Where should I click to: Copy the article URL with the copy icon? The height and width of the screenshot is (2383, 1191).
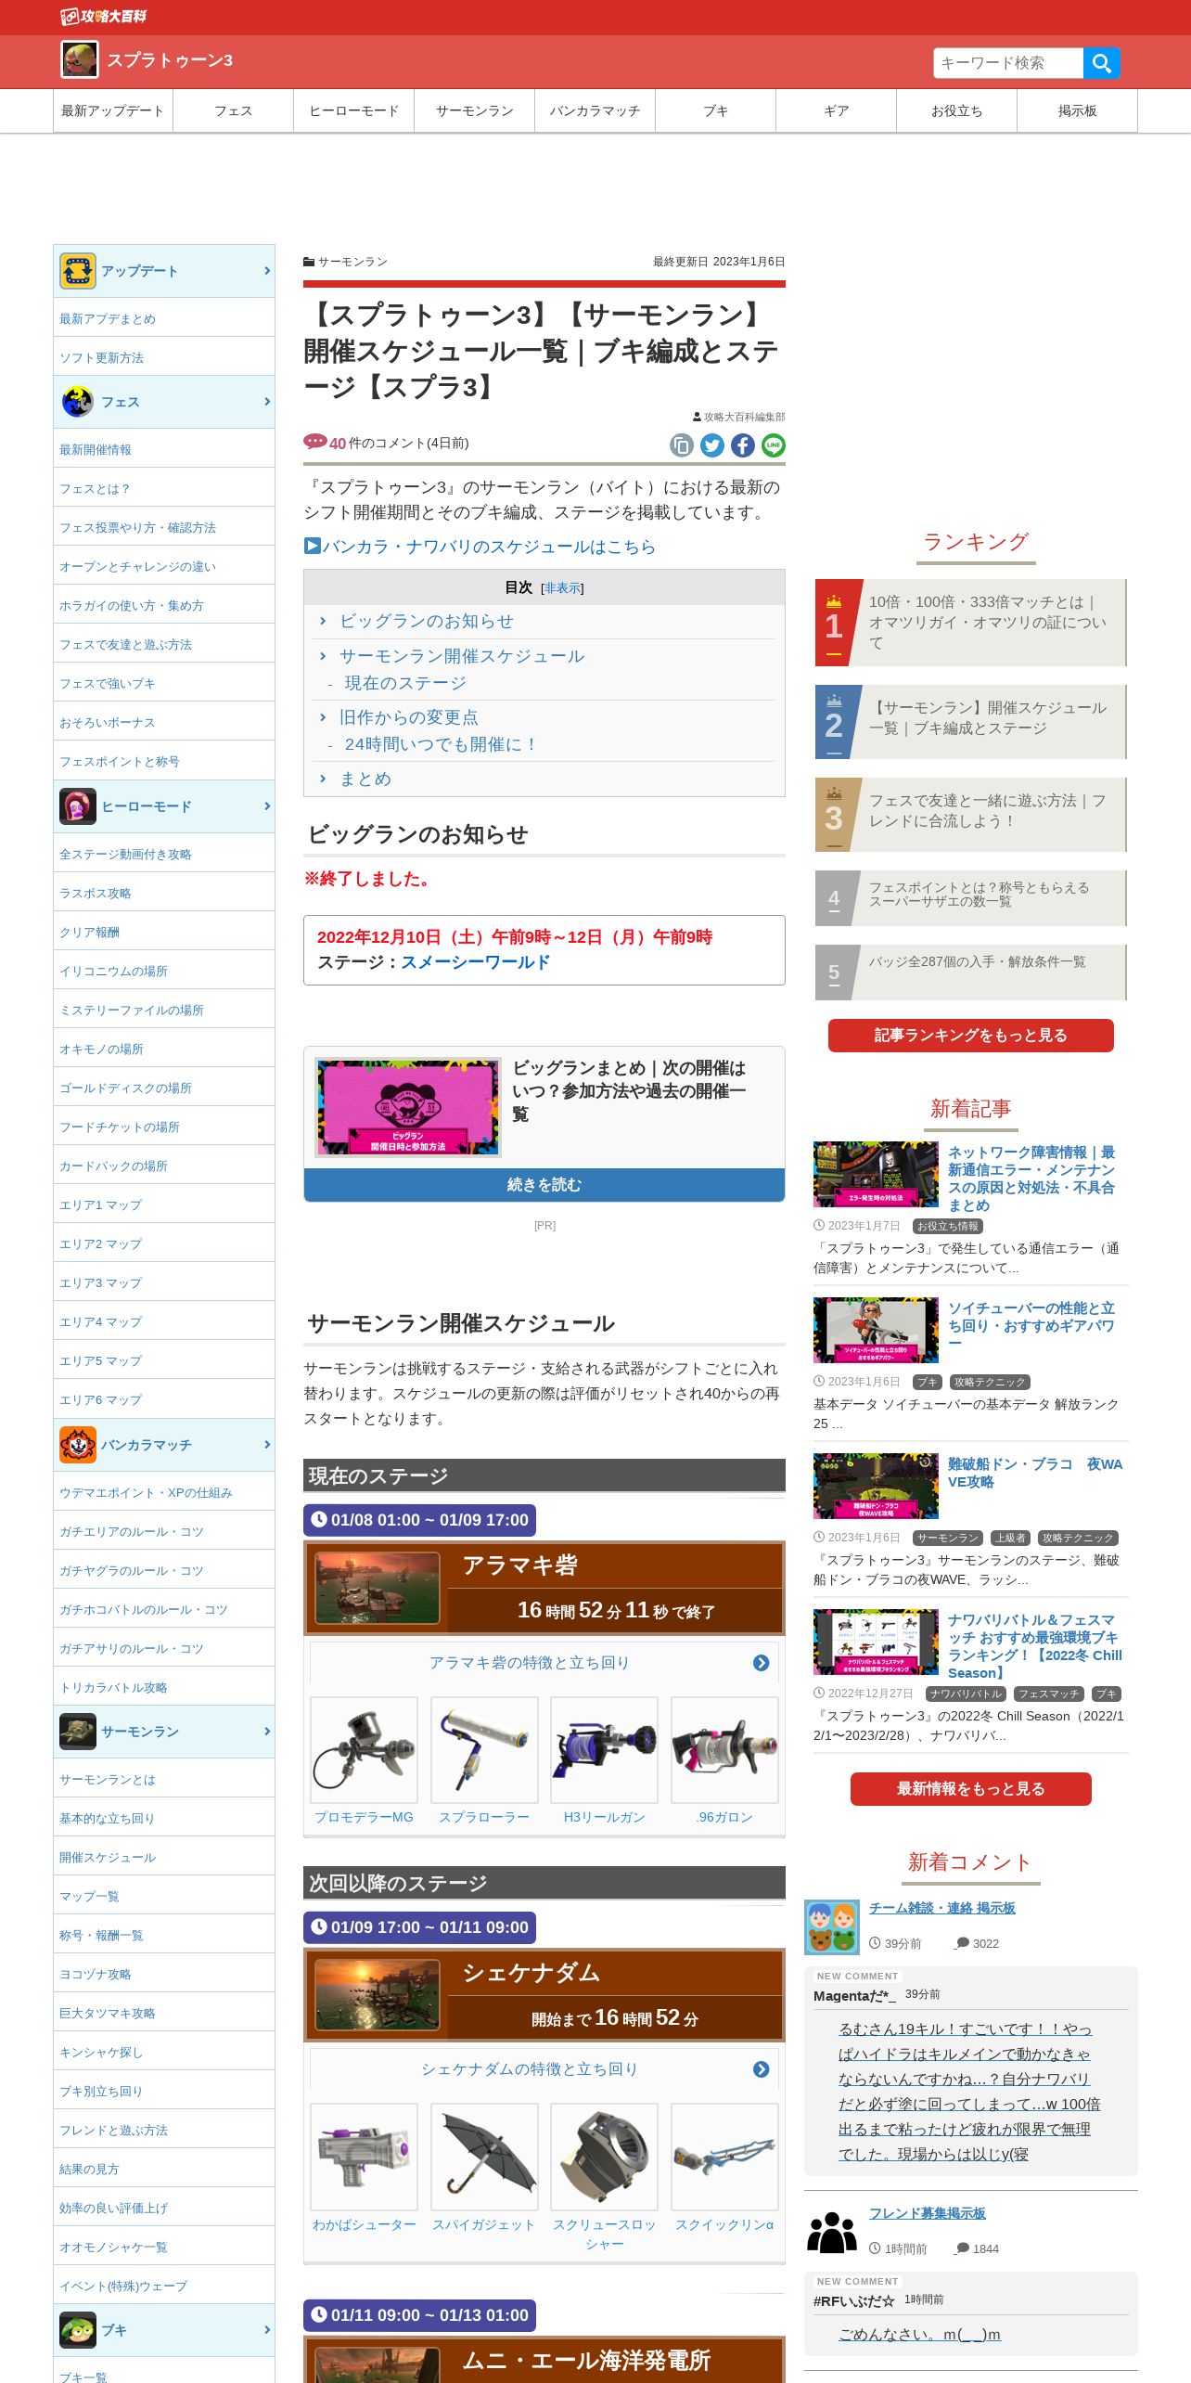(682, 445)
